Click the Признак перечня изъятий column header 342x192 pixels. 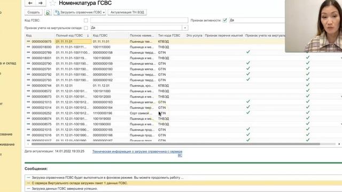224,36
